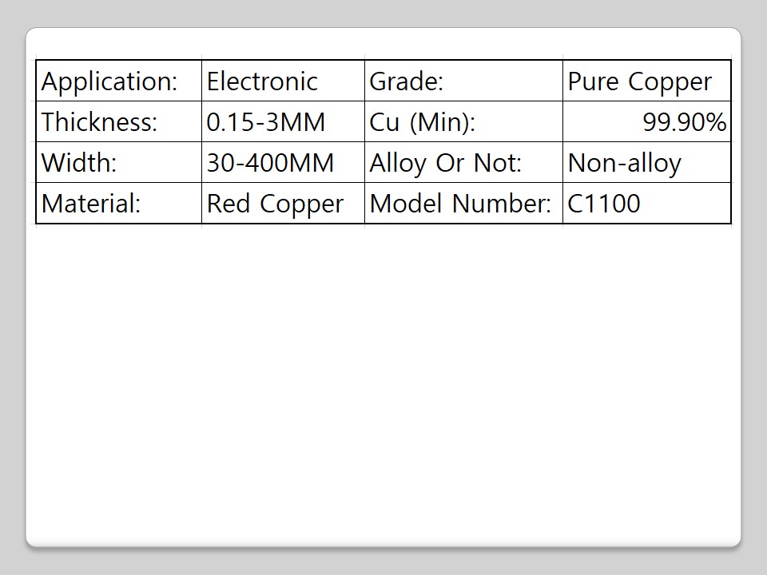The image size is (767, 575).
Task: Click the row border between "Width:" and "Material:"
Action: [120, 183]
